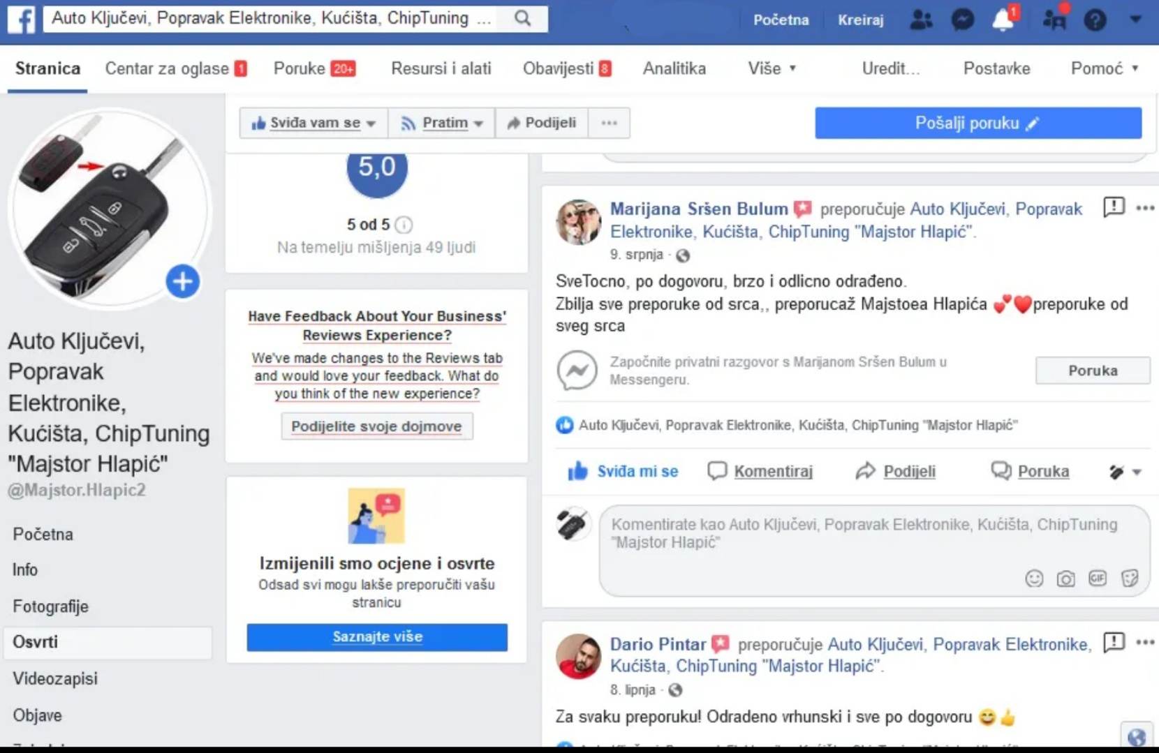
Task: Open Marijana Sršen Bulum's profile photo
Action: tap(578, 222)
